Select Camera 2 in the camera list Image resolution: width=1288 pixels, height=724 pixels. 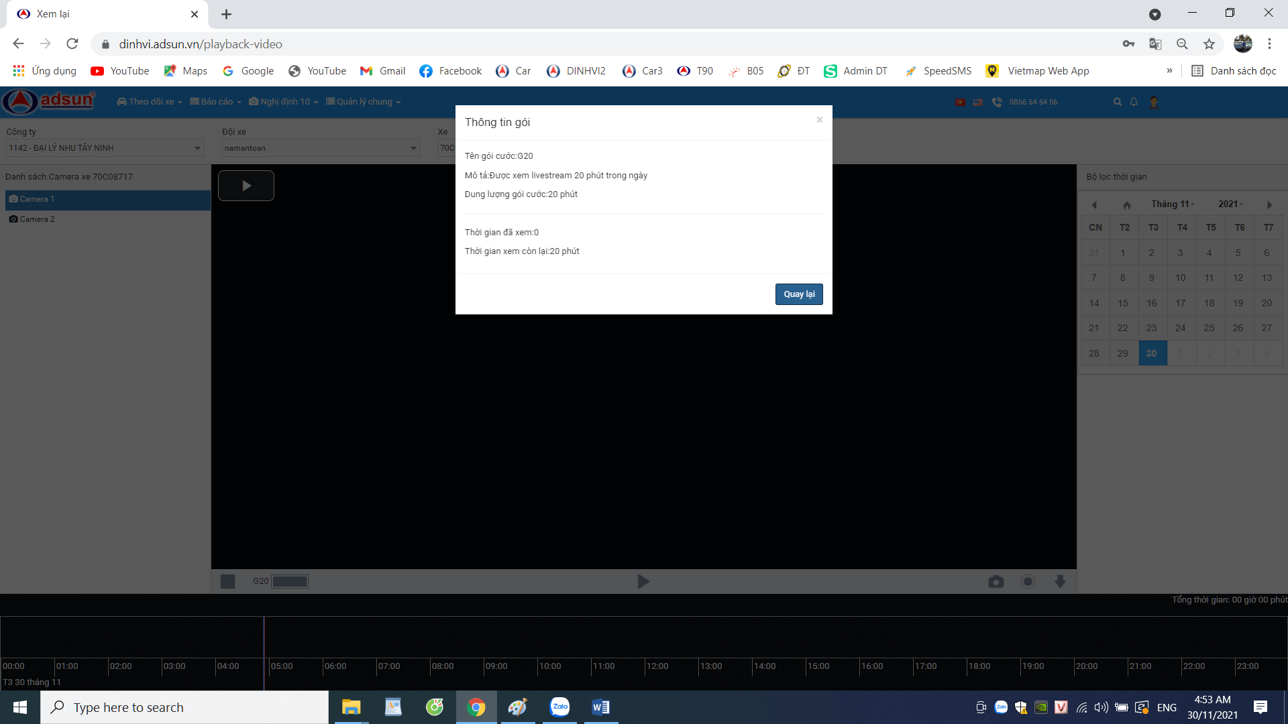click(38, 219)
